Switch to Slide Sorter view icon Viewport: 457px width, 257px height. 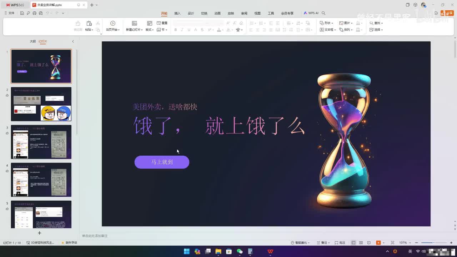coord(361,243)
